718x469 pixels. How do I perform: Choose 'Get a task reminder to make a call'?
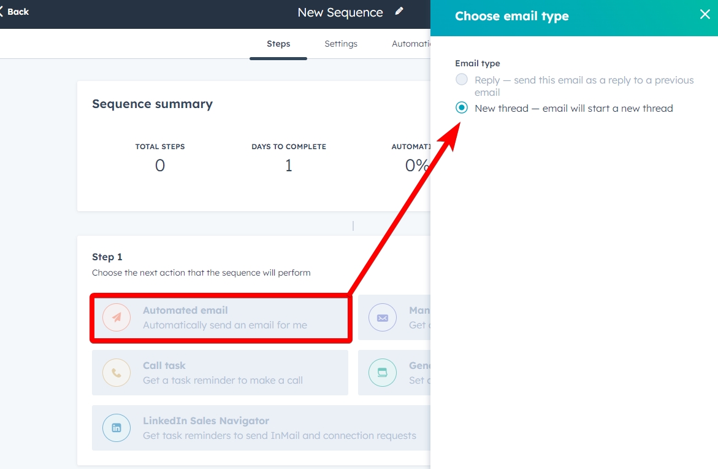[x=223, y=381]
